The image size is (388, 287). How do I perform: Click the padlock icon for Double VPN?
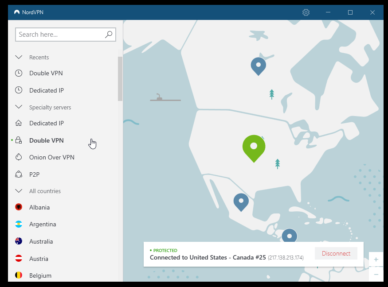pos(19,140)
